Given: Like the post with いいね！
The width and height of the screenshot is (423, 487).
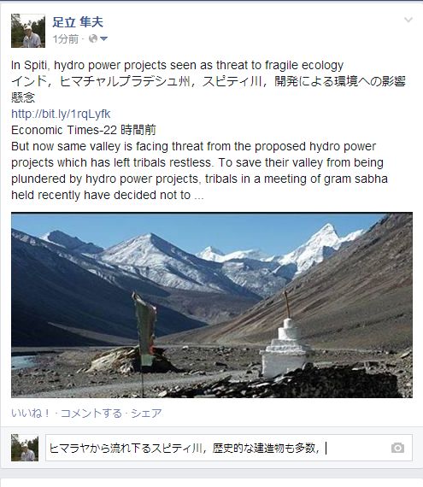Looking at the screenshot, I should [x=31, y=413].
